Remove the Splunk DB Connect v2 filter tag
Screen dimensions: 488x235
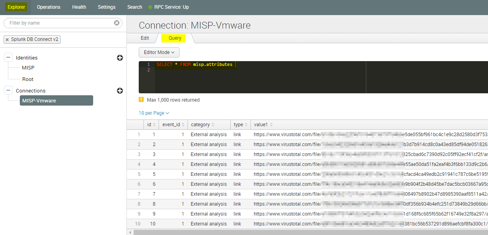click(7, 40)
